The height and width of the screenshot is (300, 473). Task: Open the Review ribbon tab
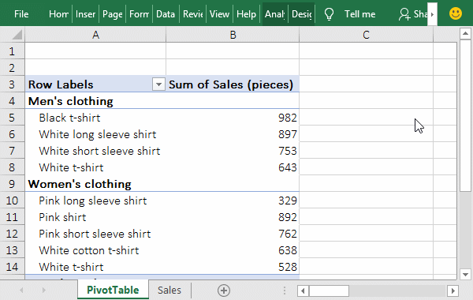click(193, 14)
